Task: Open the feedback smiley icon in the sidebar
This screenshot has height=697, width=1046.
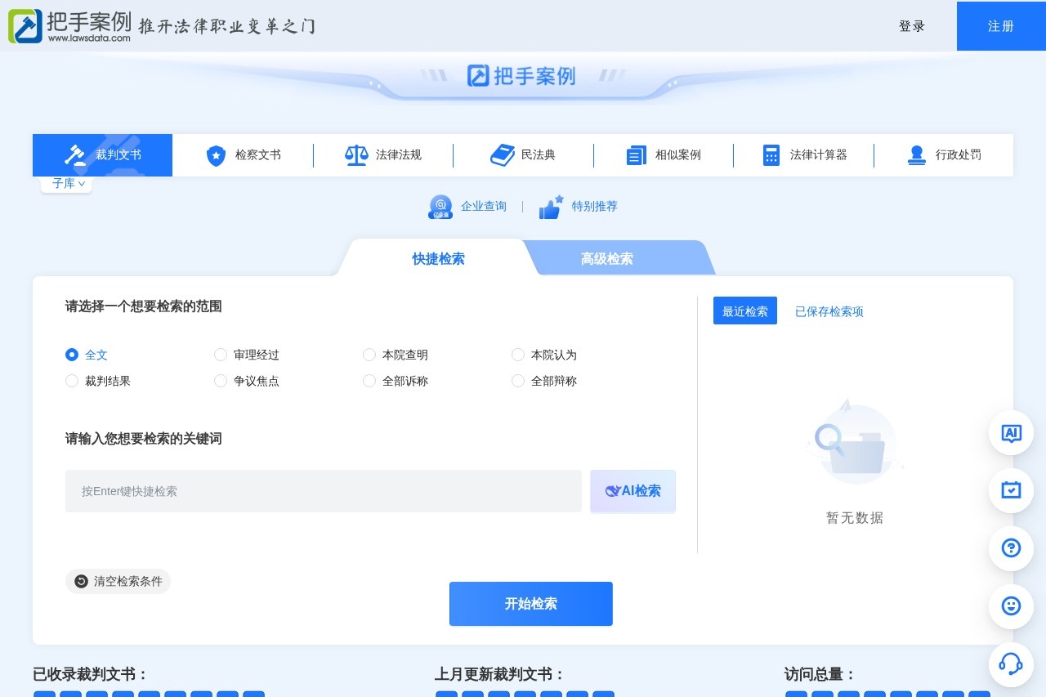Action: tap(1011, 606)
